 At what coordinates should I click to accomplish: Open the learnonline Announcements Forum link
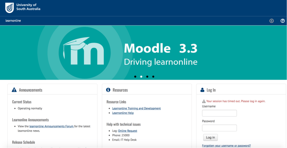coord(52,126)
